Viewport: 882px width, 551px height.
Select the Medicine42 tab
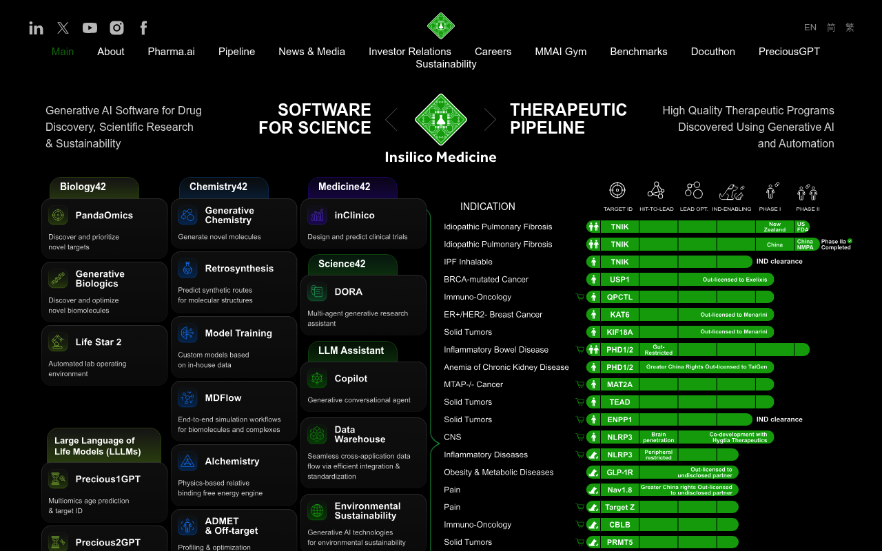[353, 187]
